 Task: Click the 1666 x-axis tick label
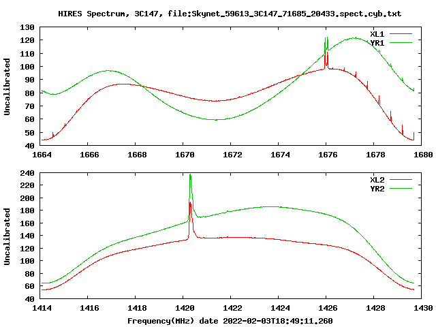coord(89,155)
